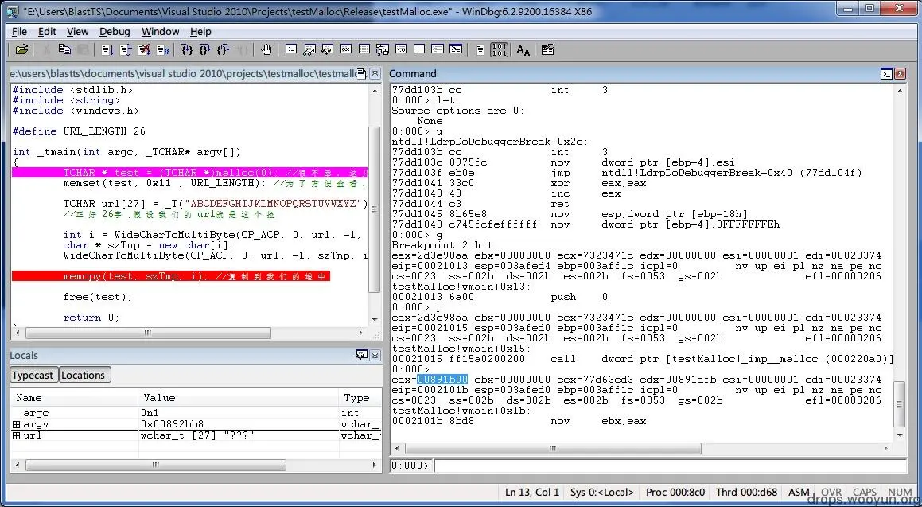Open the Registers window from toolbar
The image size is (922, 507).
[x=346, y=50]
